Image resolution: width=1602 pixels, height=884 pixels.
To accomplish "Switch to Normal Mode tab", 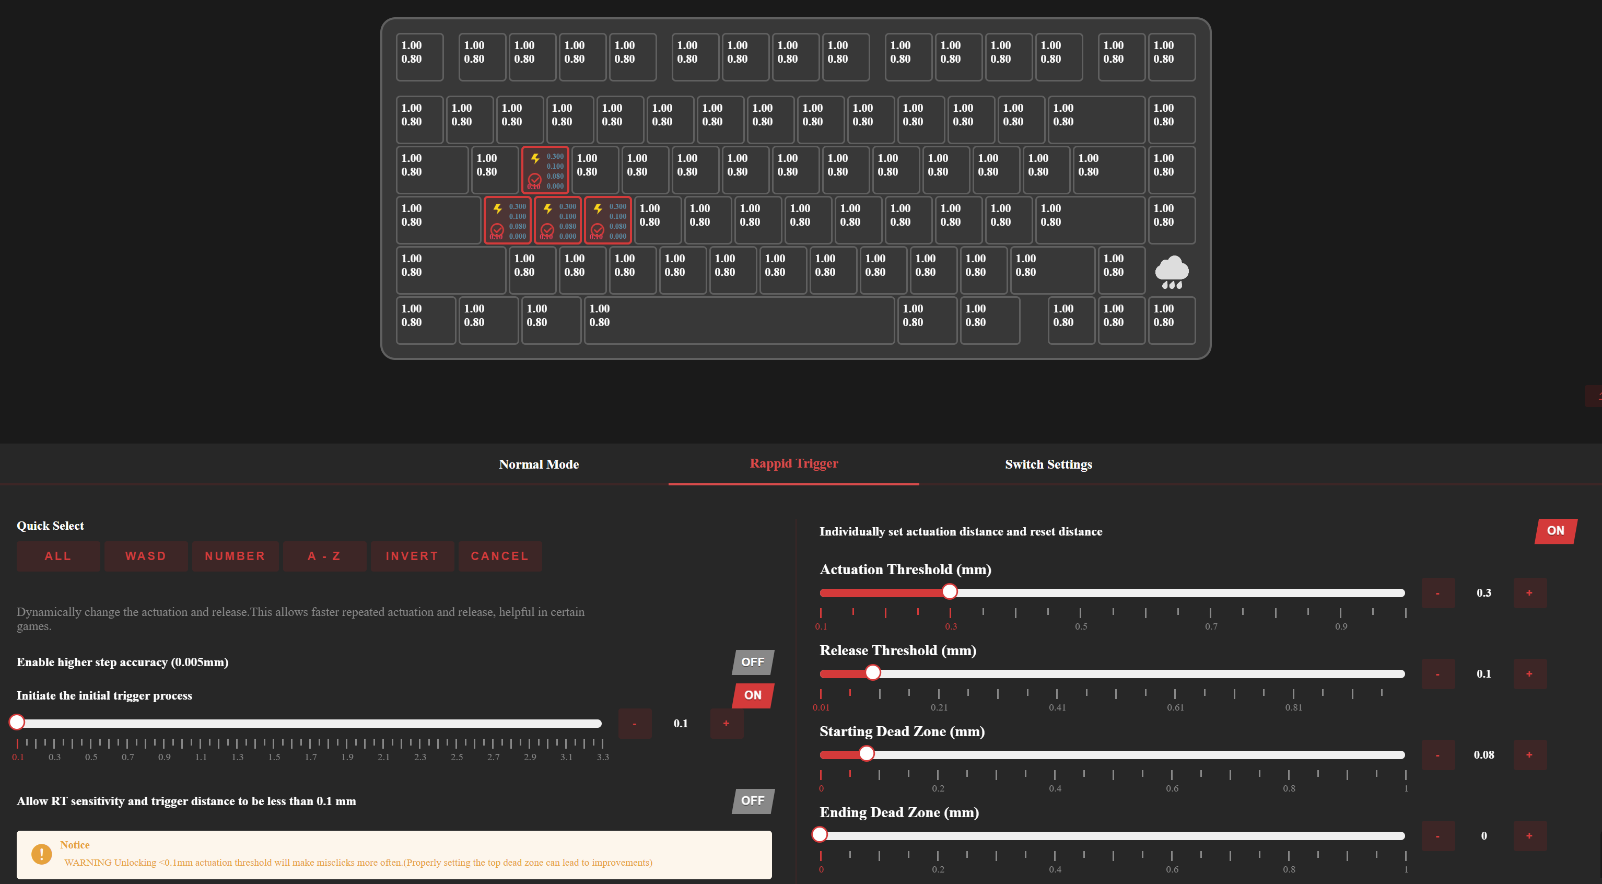I will click(x=539, y=464).
